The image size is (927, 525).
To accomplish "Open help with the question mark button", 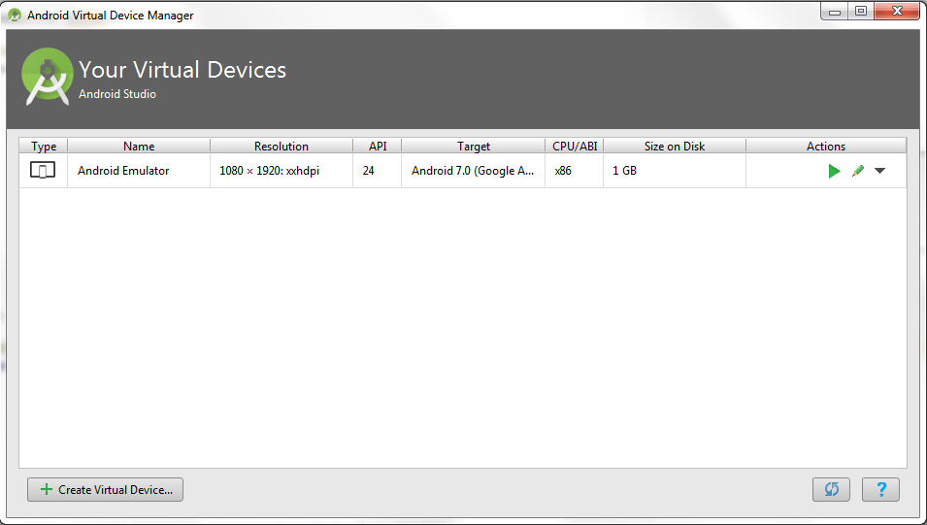I will 880,489.
